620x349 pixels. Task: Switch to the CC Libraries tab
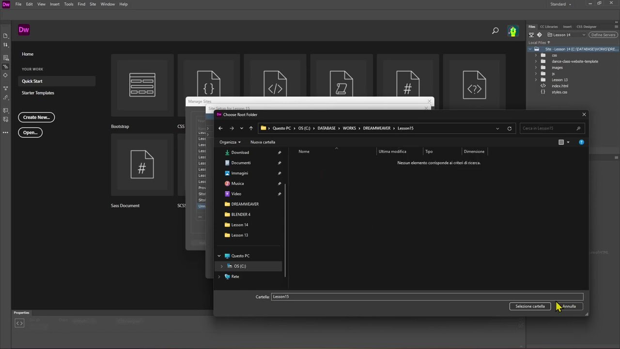pyautogui.click(x=549, y=27)
